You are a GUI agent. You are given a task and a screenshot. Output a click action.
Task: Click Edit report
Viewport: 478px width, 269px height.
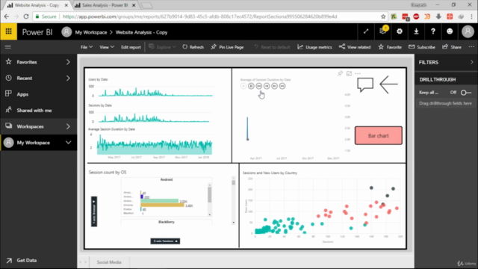point(131,47)
